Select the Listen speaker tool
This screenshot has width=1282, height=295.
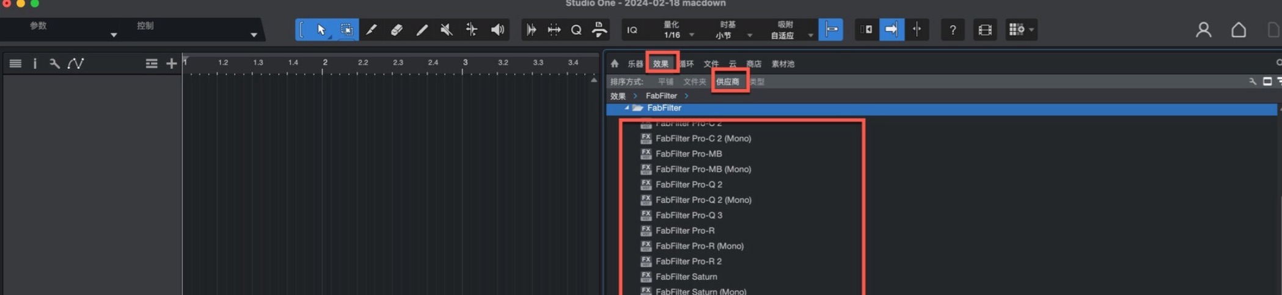[x=498, y=30]
